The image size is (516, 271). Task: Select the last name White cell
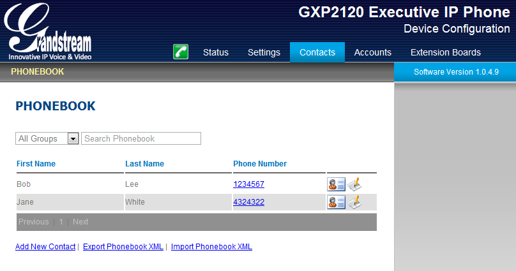coord(135,201)
